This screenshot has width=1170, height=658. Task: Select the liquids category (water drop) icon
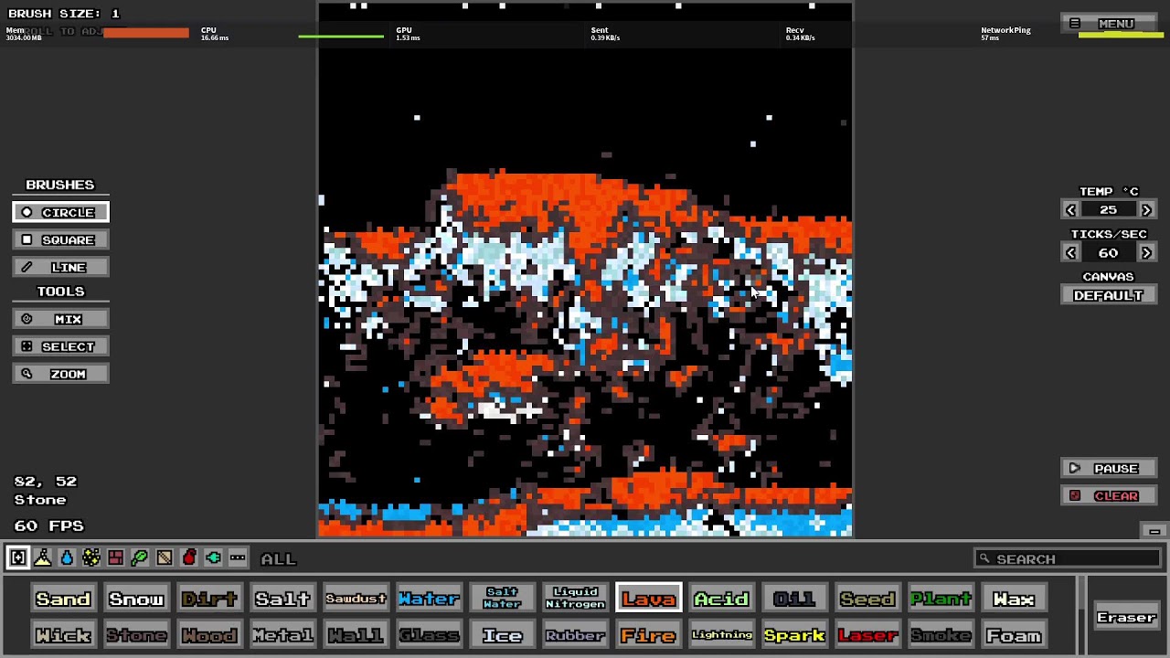67,557
